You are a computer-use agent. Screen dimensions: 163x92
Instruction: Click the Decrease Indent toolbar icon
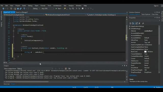pos(70,8)
